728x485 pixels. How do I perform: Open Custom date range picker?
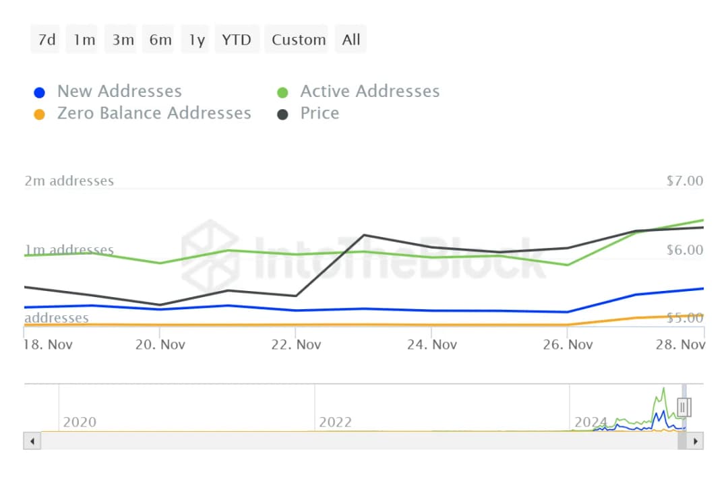pos(299,40)
